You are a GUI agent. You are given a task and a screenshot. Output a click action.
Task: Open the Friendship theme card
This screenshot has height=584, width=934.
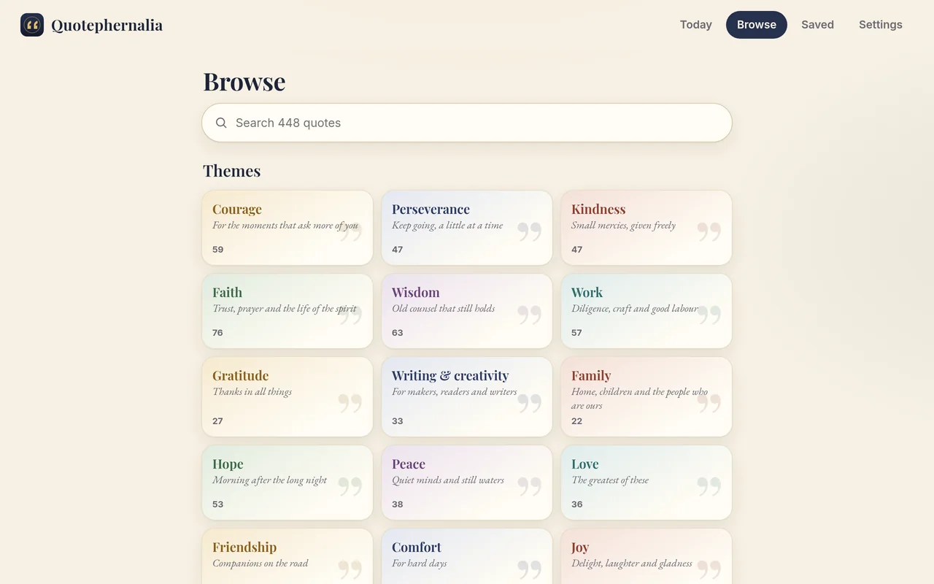[287, 556]
